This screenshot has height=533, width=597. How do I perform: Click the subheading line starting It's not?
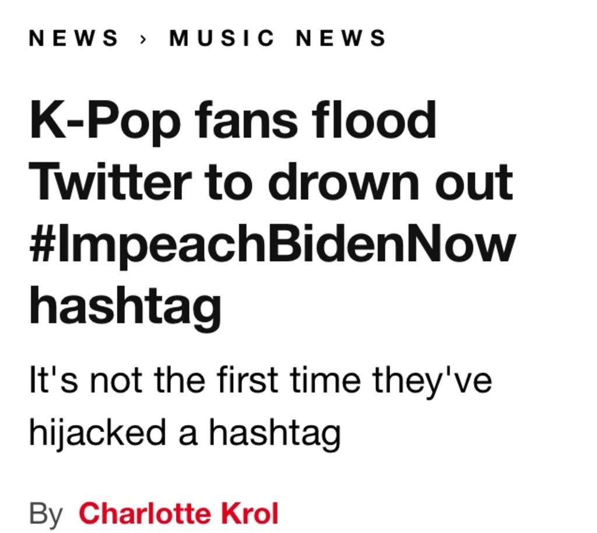click(261, 380)
